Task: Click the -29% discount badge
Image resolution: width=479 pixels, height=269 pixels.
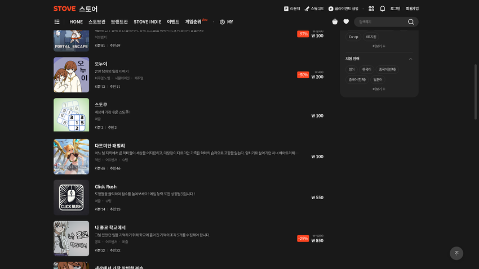Action: [x=303, y=239]
